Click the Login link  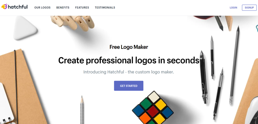233,8
